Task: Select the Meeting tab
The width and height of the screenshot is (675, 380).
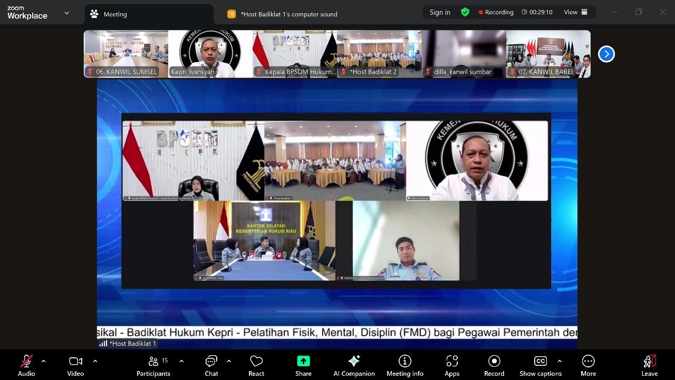Action: [115, 14]
